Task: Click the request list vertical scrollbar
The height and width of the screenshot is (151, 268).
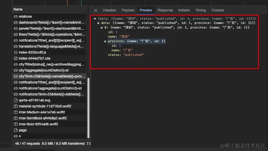Action: pos(88,108)
